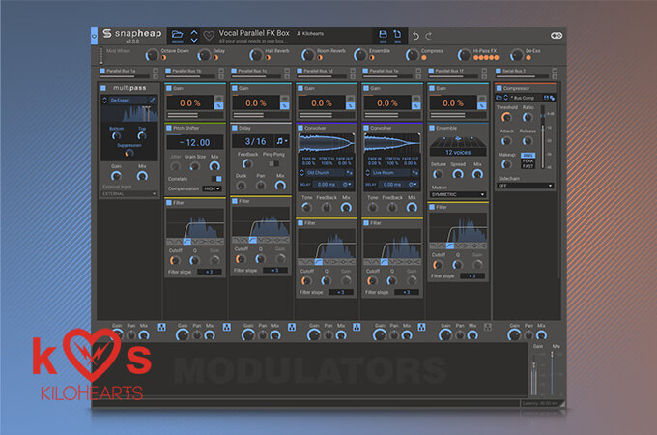Image resolution: width=657 pixels, height=435 pixels.
Task: Toggle the Correlate switch in Pitch Shifter
Action: click(x=216, y=179)
